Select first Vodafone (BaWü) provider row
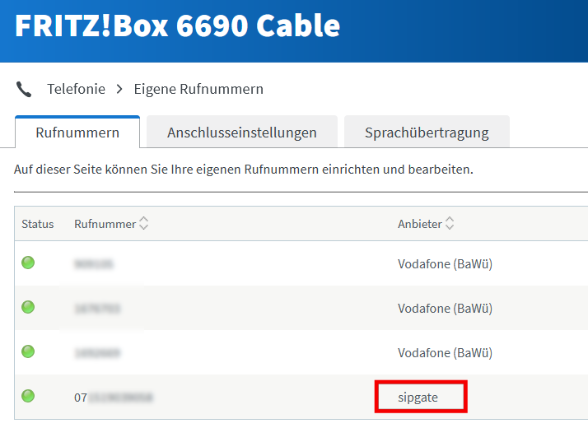This screenshot has width=588, height=428. tap(445, 264)
